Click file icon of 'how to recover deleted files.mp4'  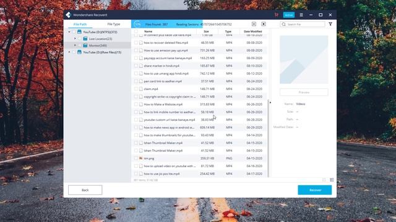tap(141, 43)
